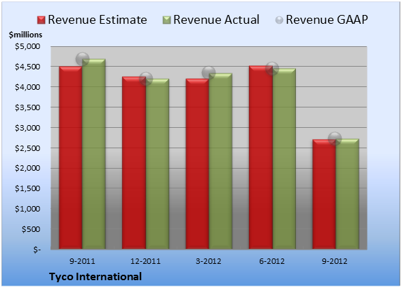
Task: Click the GAAP marker above 3-2012 bars
Action: pyautogui.click(x=209, y=73)
